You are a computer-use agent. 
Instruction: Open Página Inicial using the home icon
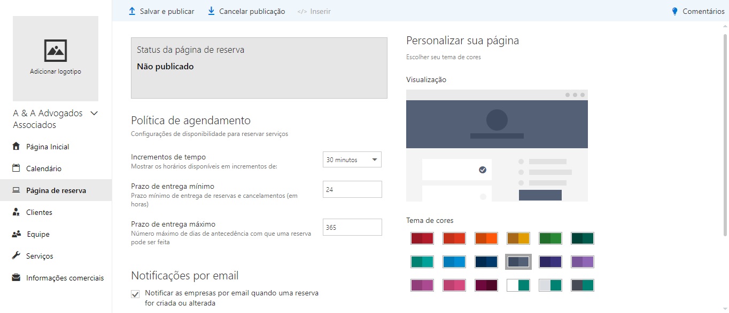(x=16, y=146)
